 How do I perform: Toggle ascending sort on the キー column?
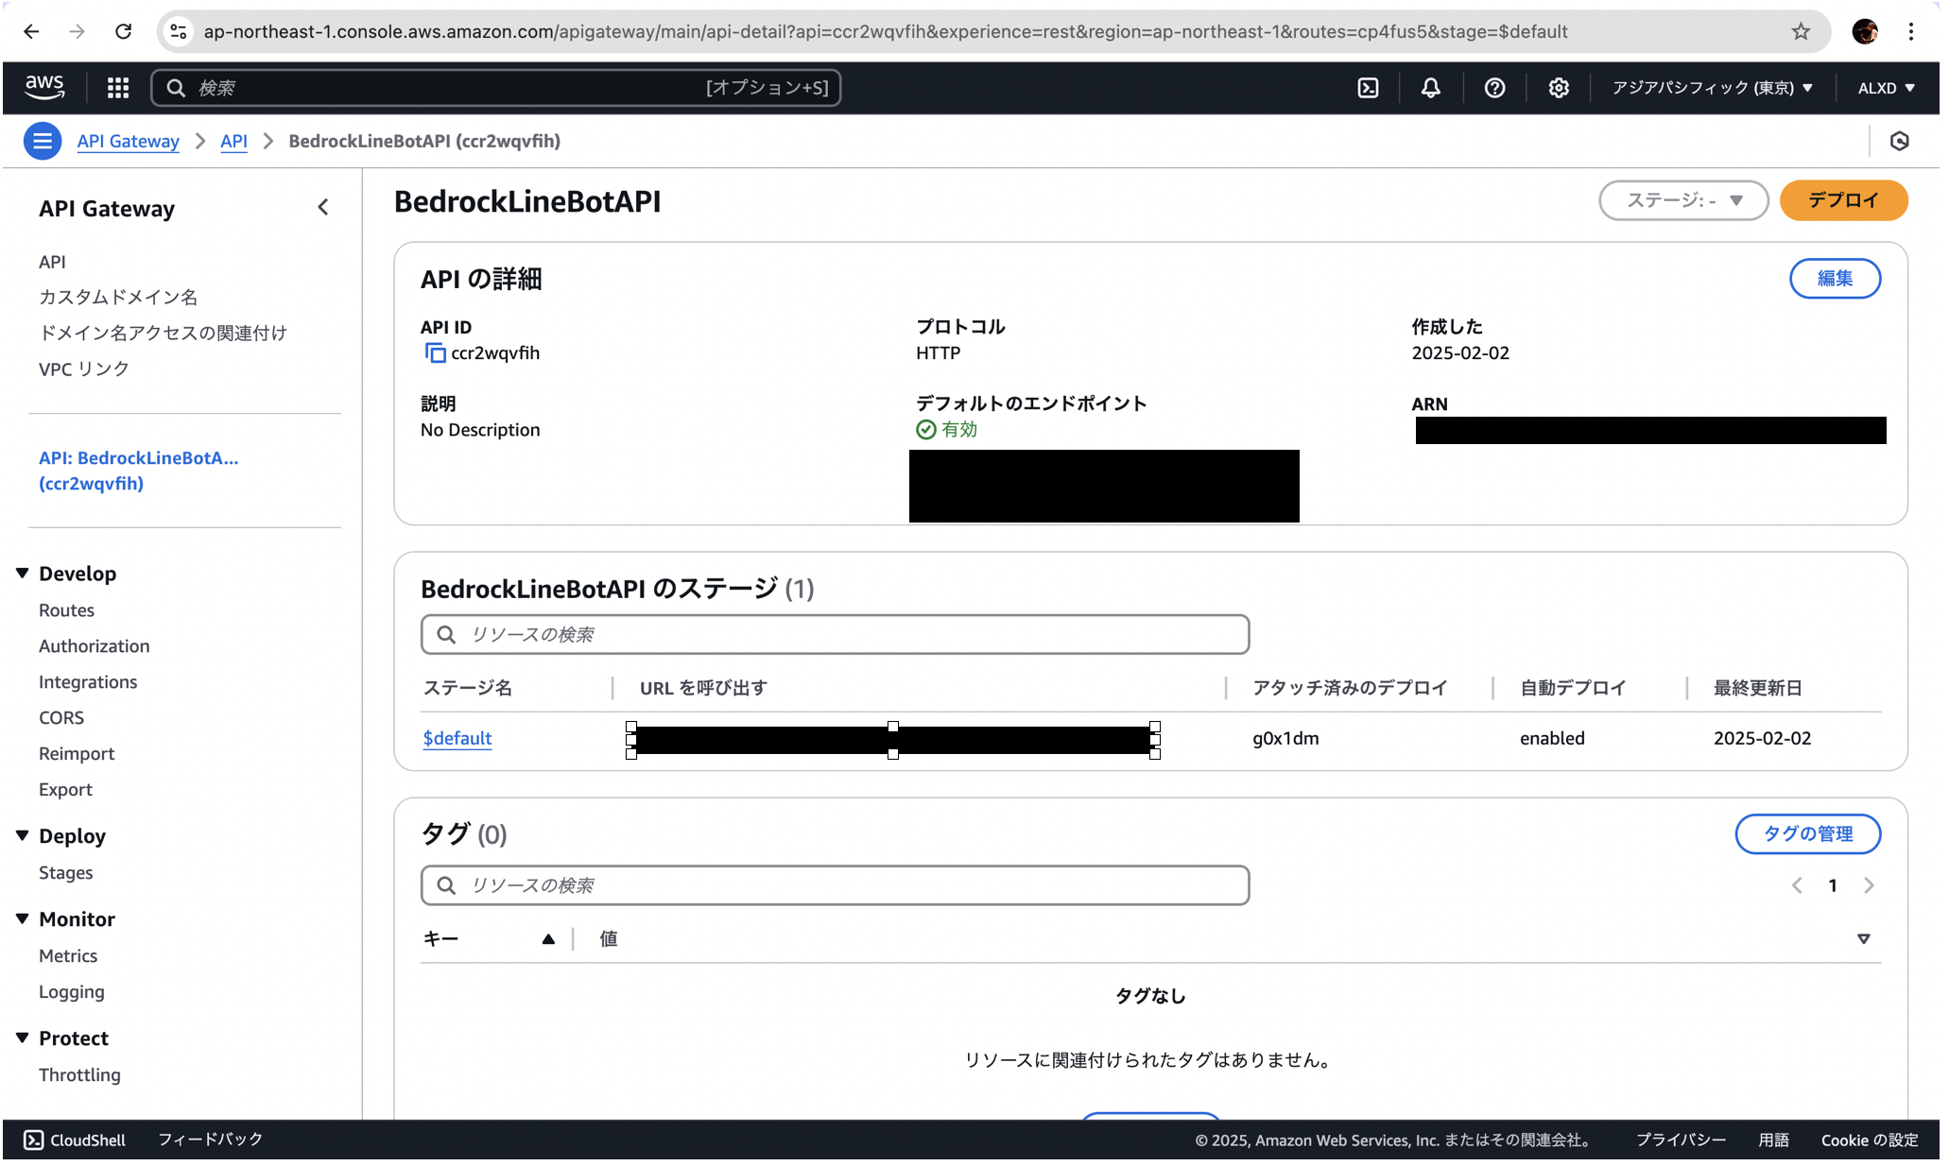point(547,938)
